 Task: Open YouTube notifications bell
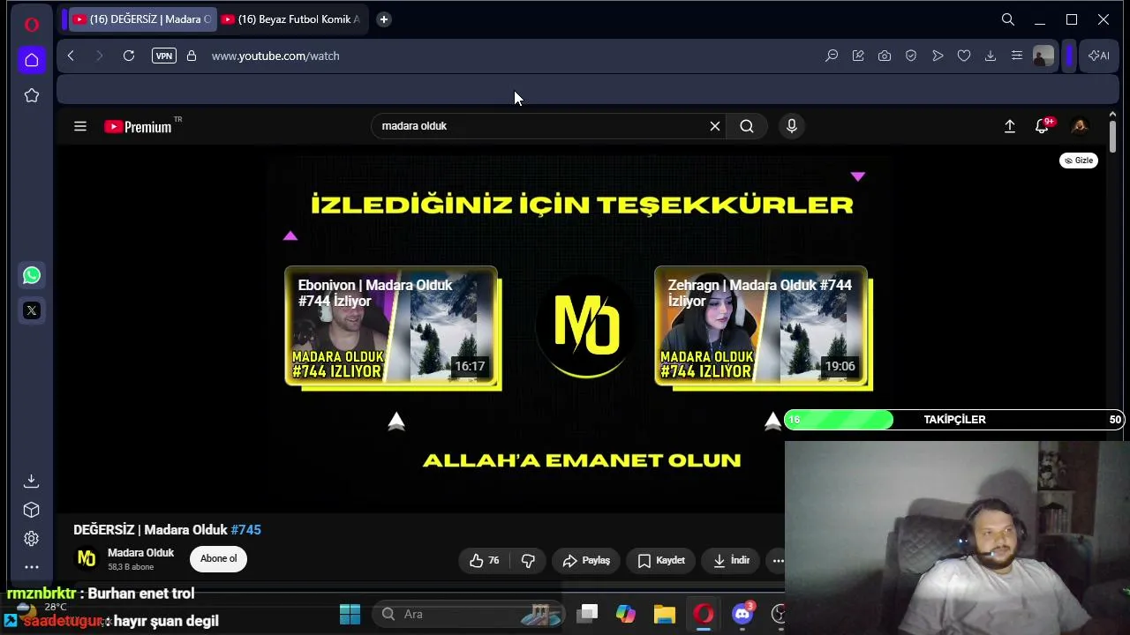pyautogui.click(x=1043, y=126)
